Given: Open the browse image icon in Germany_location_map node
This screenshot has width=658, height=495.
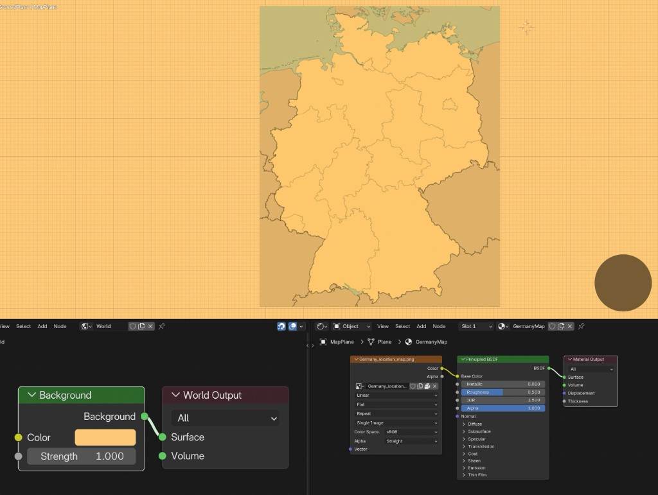Looking at the screenshot, I should coord(360,386).
